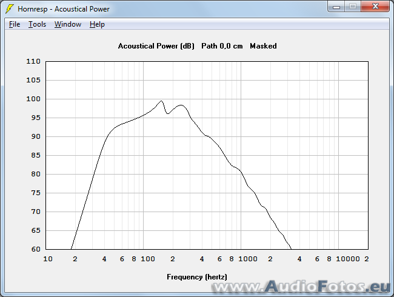Image resolution: width=394 pixels, height=297 pixels.
Task: Open the File menu
Action: click(x=15, y=24)
